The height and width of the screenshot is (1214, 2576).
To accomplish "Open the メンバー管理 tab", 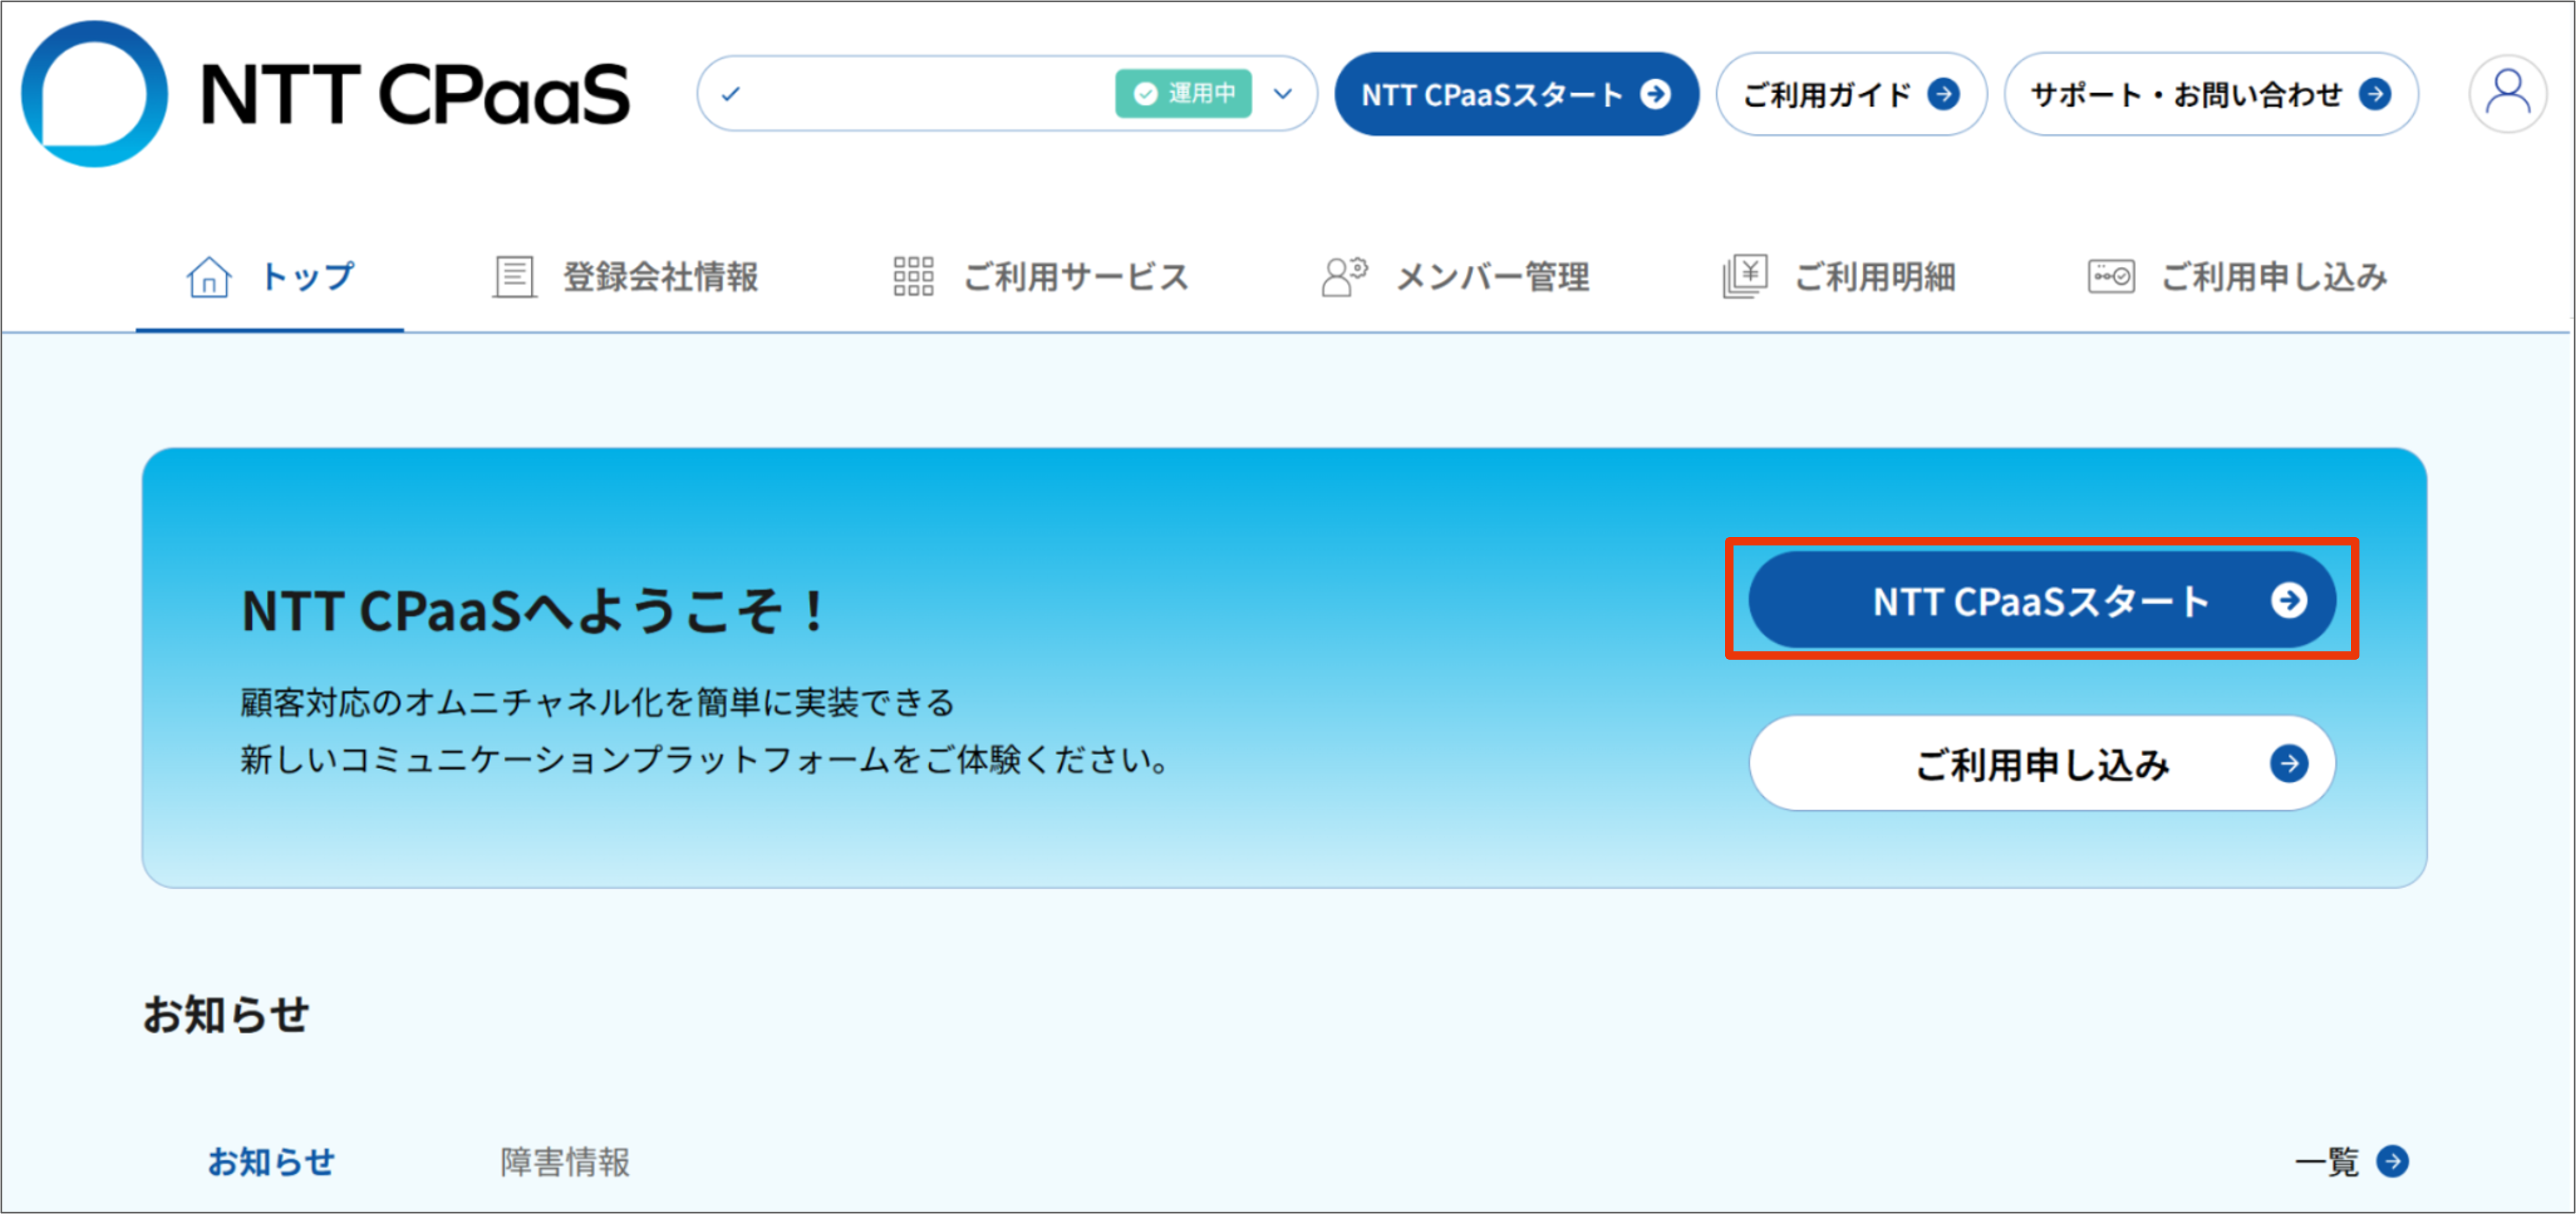I will (1455, 277).
